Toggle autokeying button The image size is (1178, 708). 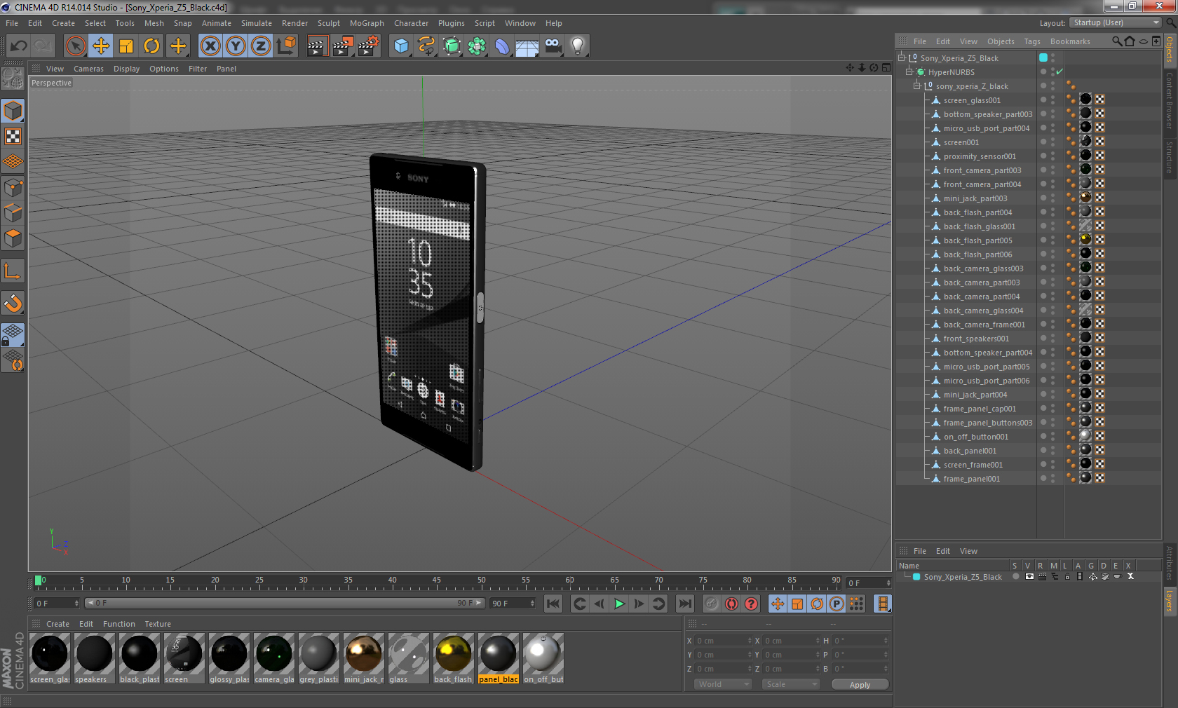pyautogui.click(x=731, y=604)
